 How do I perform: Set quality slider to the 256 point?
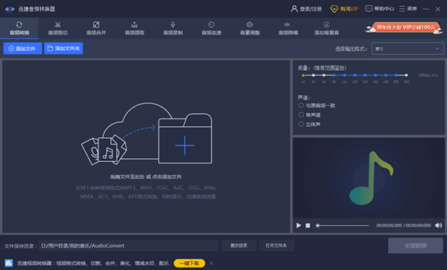click(x=396, y=75)
